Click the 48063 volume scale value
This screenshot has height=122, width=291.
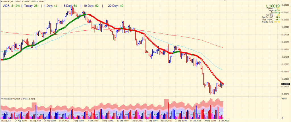(x=285, y=99)
